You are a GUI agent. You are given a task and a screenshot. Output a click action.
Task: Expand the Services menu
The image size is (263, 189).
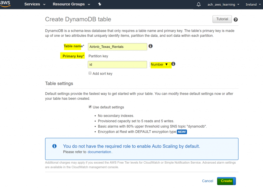35,4
